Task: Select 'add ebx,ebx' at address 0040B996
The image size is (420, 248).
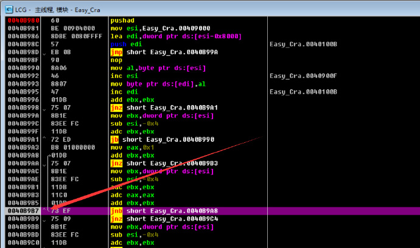Action: click(x=132, y=100)
